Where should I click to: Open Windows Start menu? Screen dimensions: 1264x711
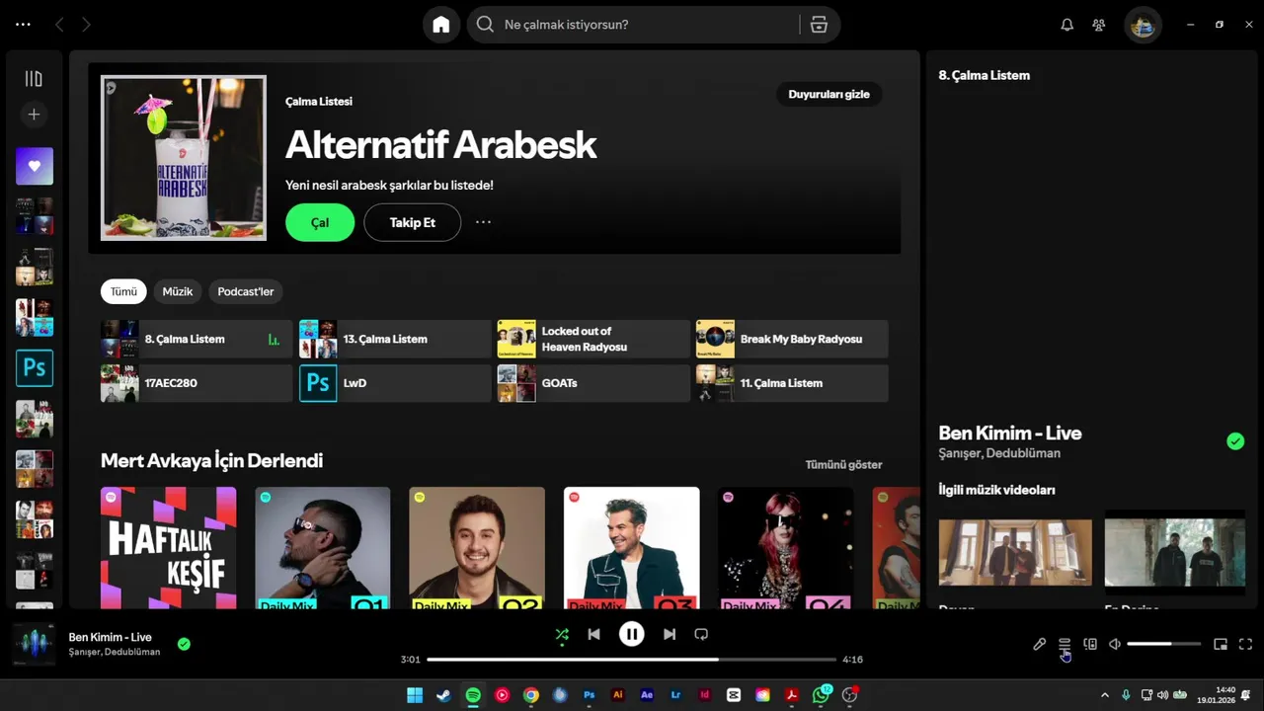[415, 695]
